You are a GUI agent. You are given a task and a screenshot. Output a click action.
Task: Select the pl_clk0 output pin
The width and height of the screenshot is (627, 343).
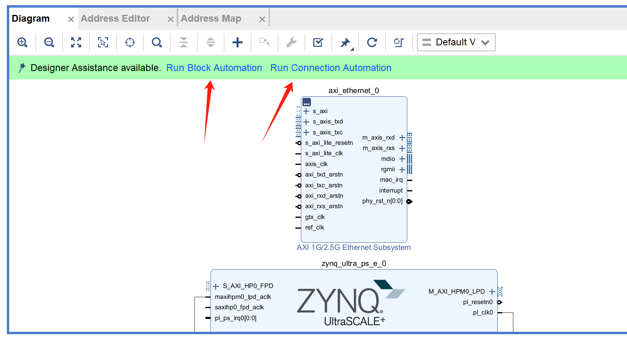483,313
